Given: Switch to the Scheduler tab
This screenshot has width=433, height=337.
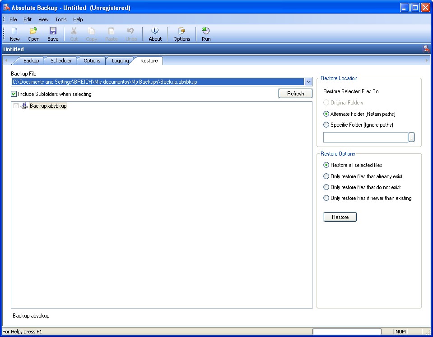Looking at the screenshot, I should pos(61,61).
